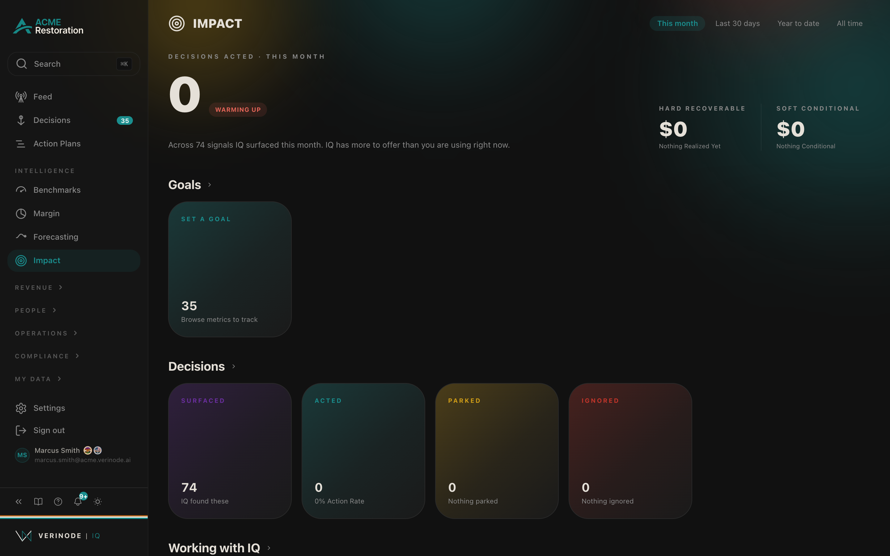Click the Margin pie chart icon
This screenshot has height=556, width=890.
click(x=21, y=214)
